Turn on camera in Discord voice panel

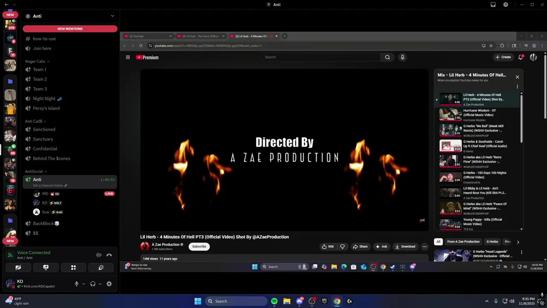18,267
